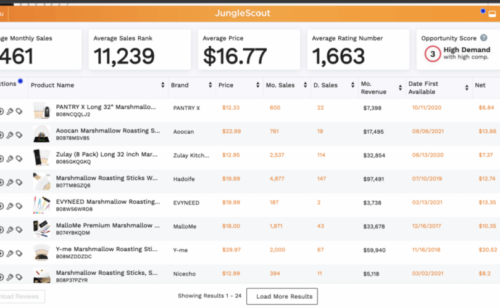Click the PANTRY X product thumbnail
Screen dimensions: 500x308
pyautogui.click(x=41, y=110)
